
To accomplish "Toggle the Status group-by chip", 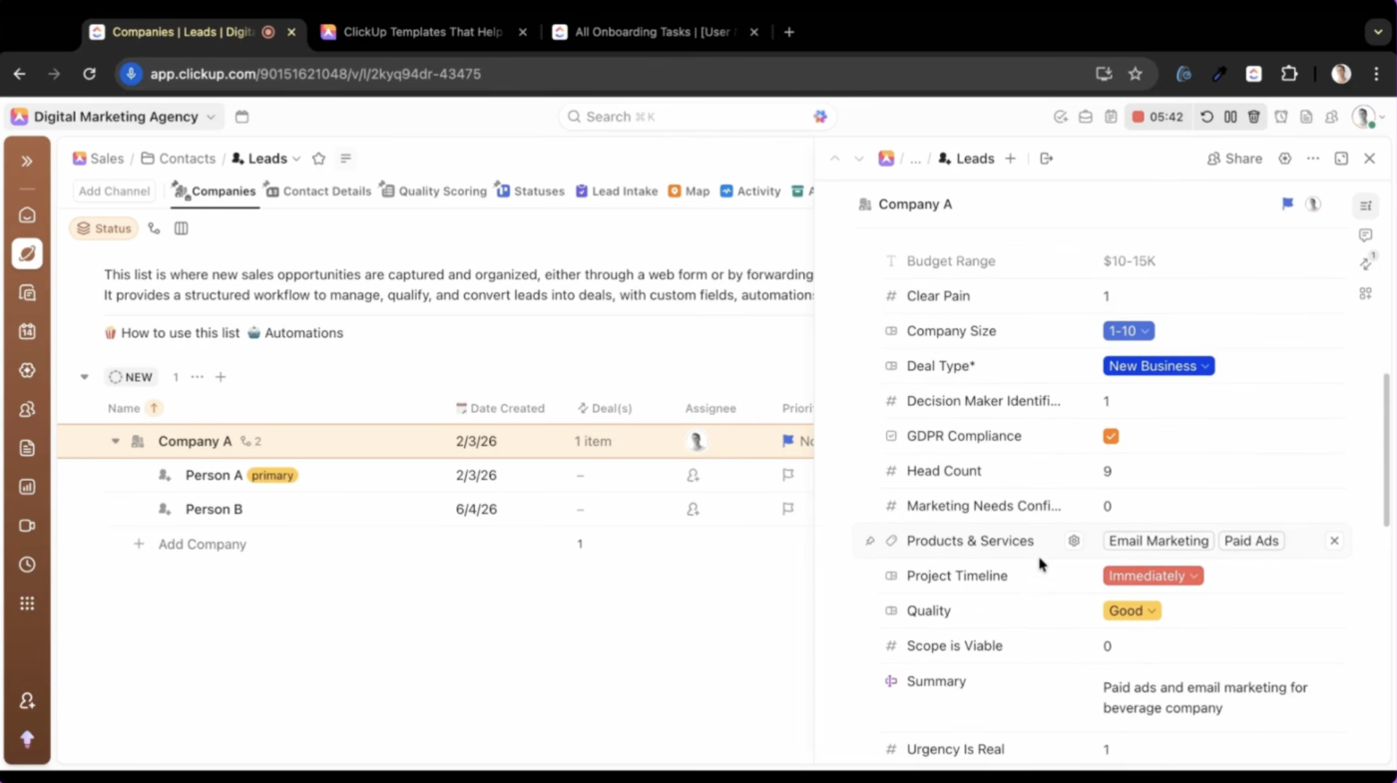I will [104, 228].
